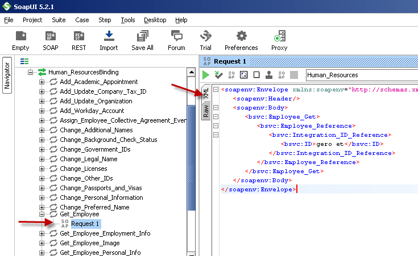Click the square clone request icon
Image resolution: width=418 pixels, height=256 pixels.
coord(256,75)
